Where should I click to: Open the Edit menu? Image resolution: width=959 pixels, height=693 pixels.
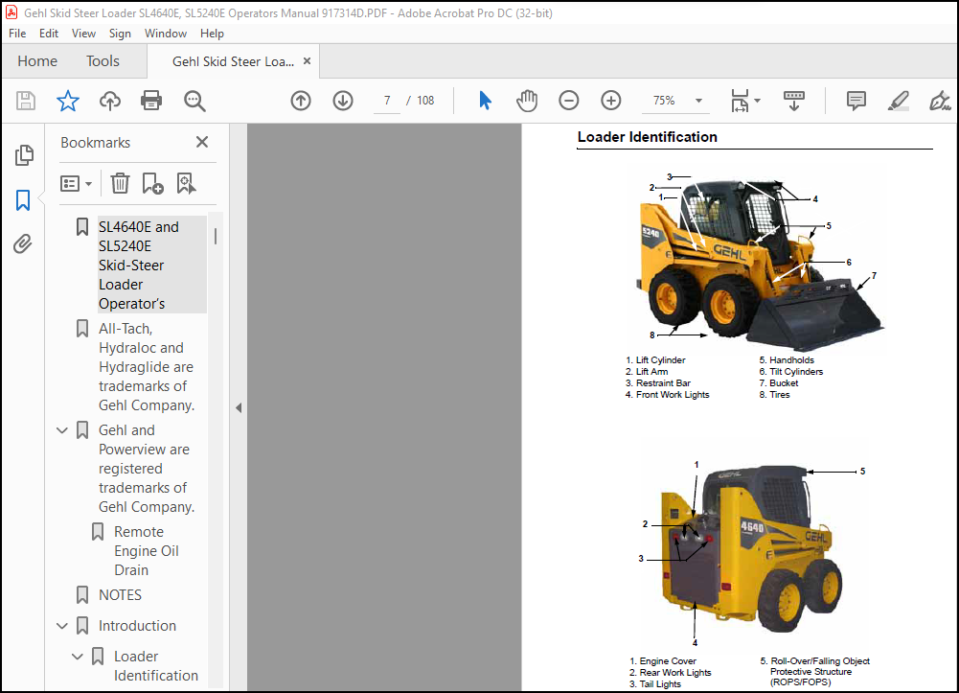pyautogui.click(x=49, y=33)
